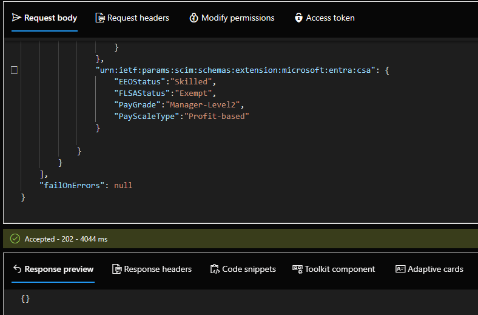This screenshot has width=478, height=315.
Task: Click the Access token lock icon
Action: [298, 18]
